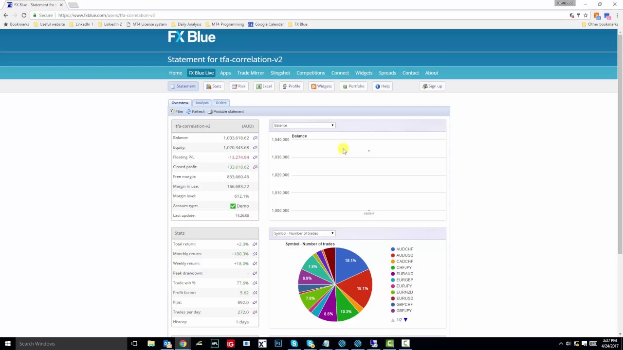Open Contact in navigation bar
The image size is (623, 350).
(410, 73)
